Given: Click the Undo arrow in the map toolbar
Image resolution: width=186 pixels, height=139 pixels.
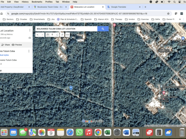Looking at the screenshot, I should click(x=38, y=35).
